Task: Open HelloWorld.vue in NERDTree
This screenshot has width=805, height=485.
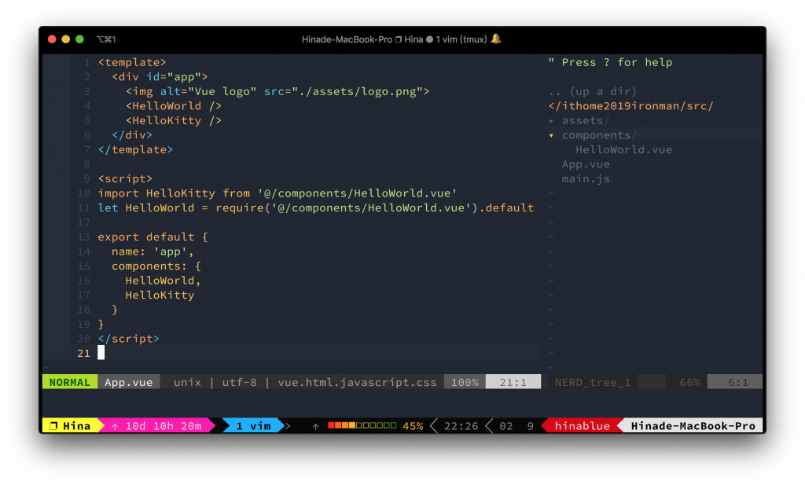Action: pyautogui.click(x=623, y=150)
